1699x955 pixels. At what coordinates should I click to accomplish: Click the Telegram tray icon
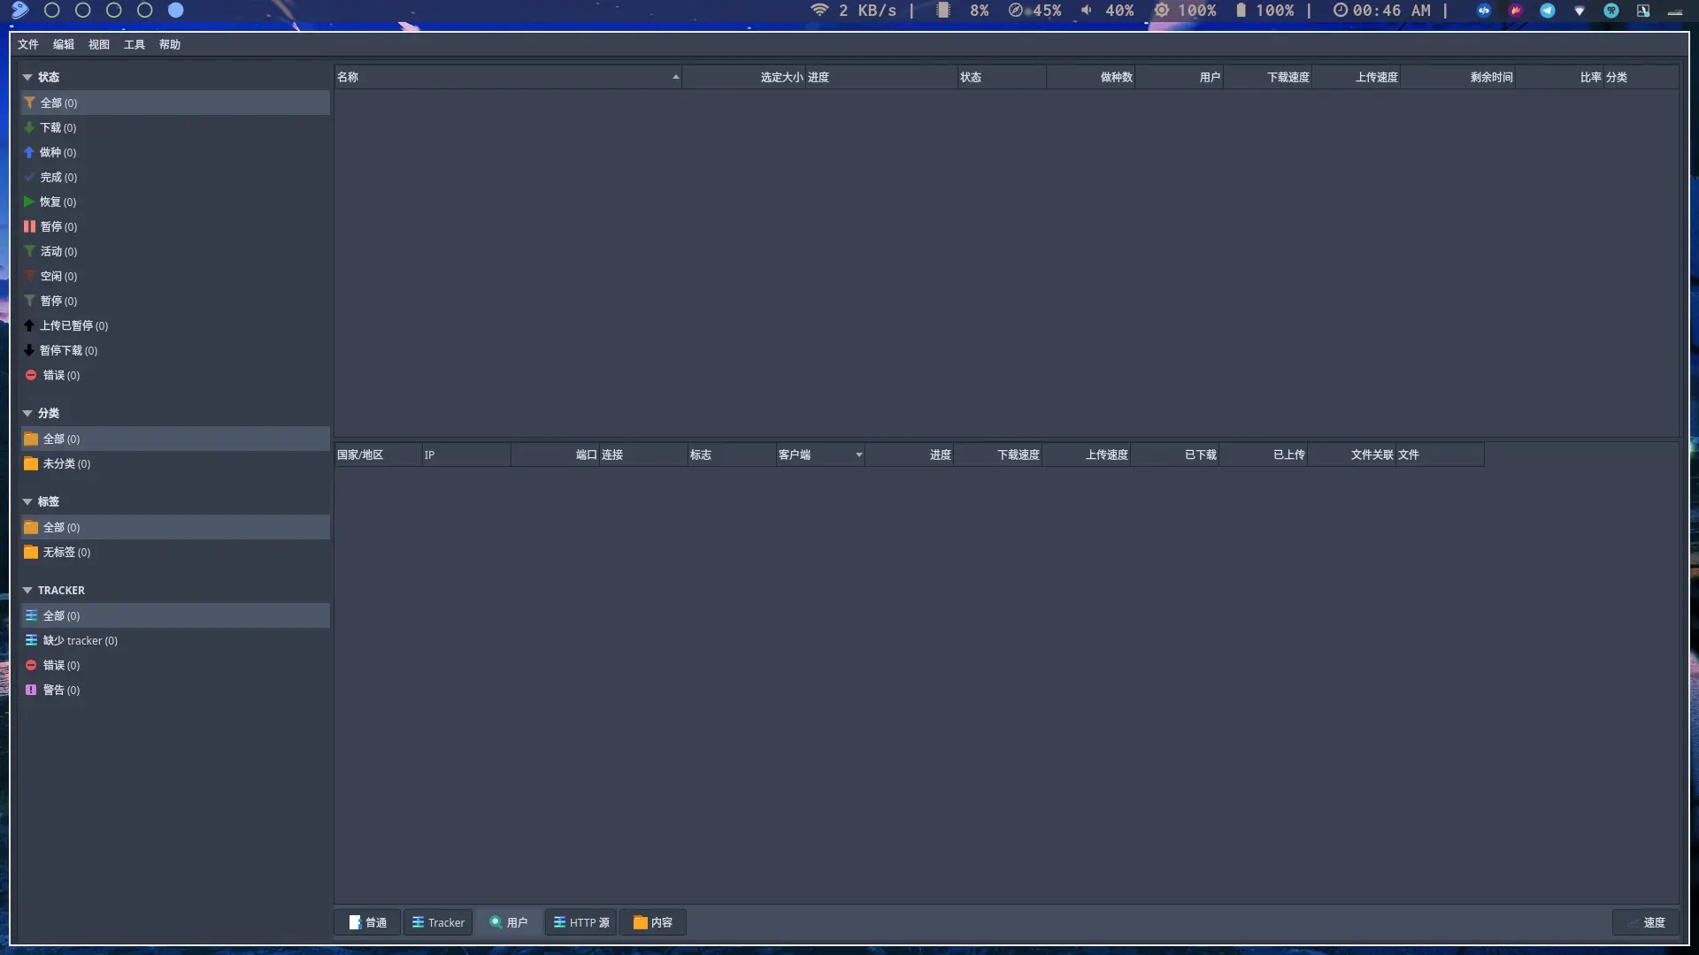click(x=1548, y=11)
